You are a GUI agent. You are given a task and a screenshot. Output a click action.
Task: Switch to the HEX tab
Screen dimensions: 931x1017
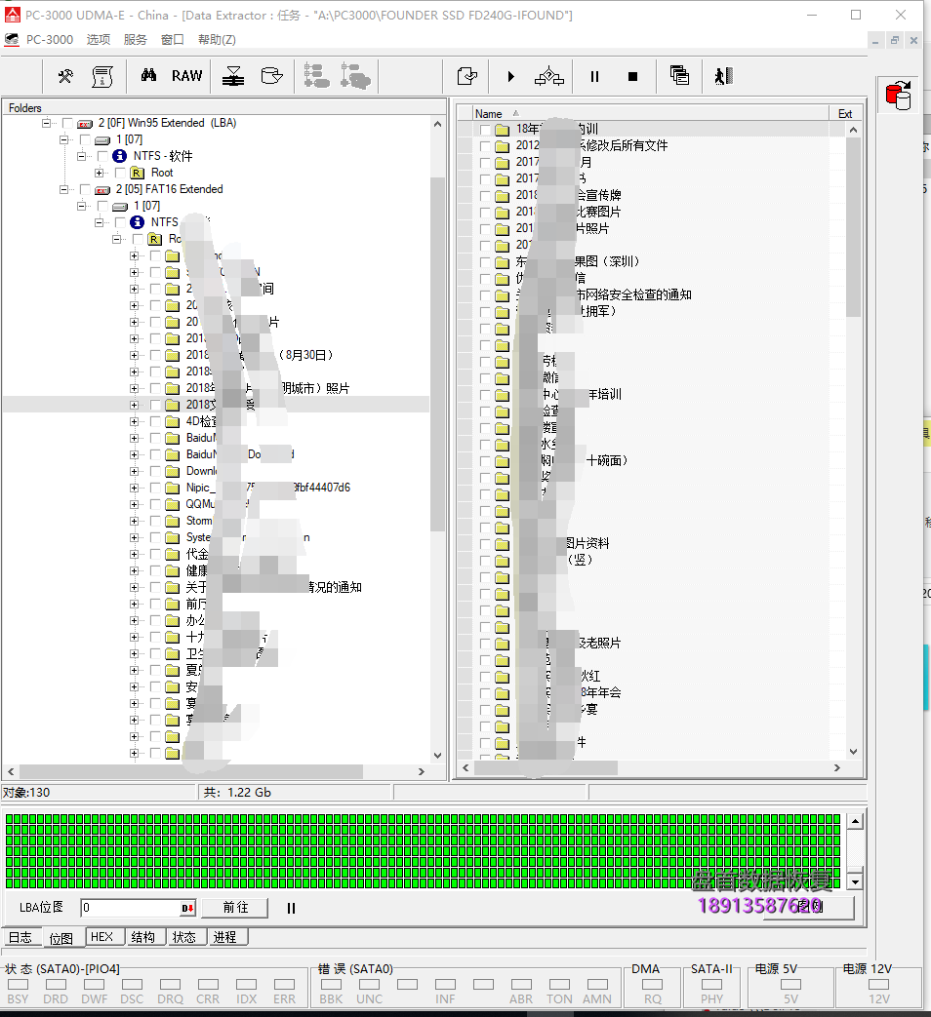(x=102, y=936)
